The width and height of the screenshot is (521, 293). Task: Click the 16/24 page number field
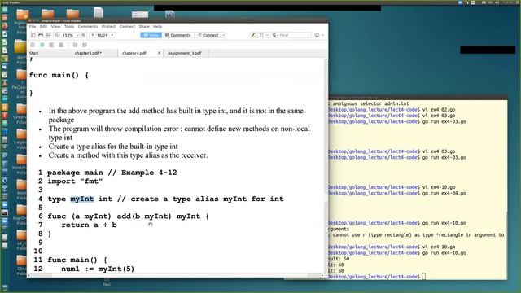click(x=103, y=35)
